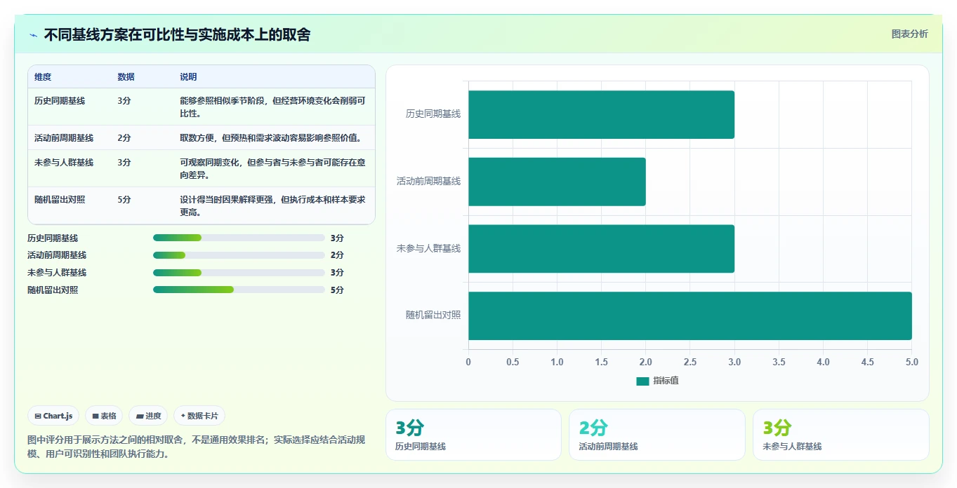Click the 未参与人群基线 chart bar
This screenshot has width=957, height=488.
tap(601, 248)
